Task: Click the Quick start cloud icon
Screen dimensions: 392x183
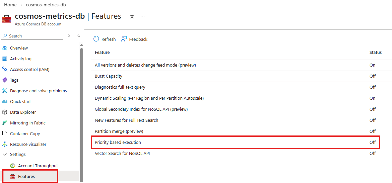Action: point(4,102)
